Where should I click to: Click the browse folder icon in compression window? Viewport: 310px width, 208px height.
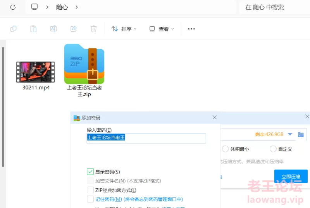tap(301, 134)
